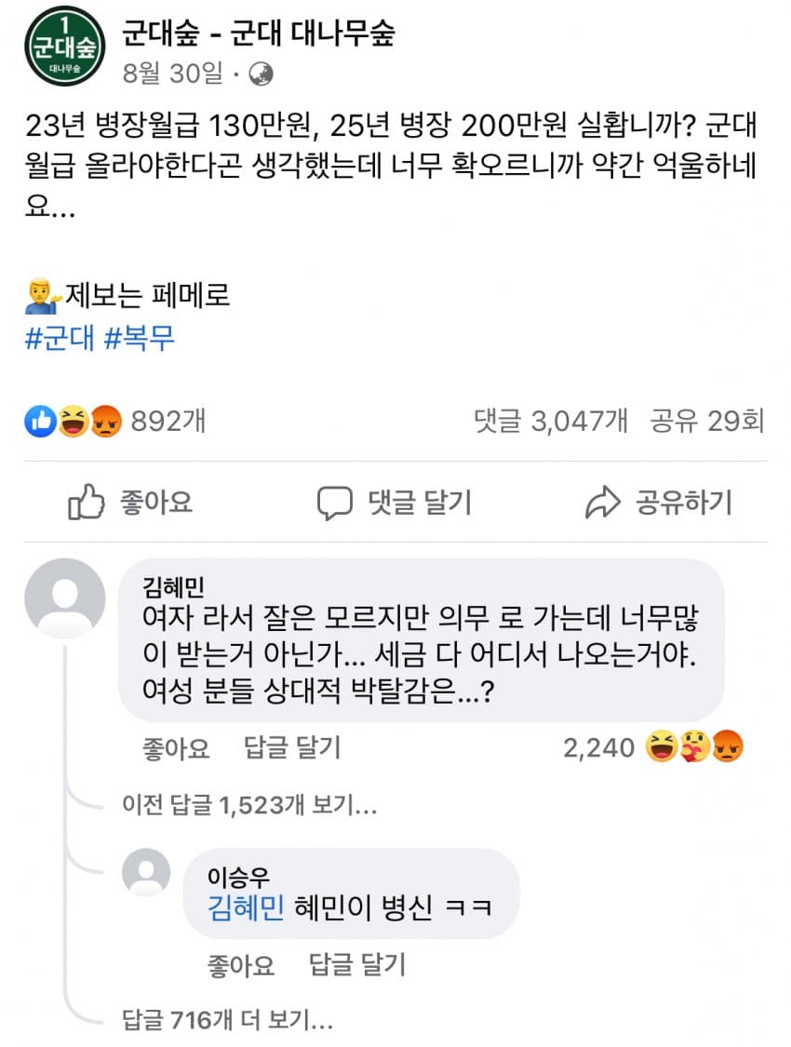This screenshot has width=791, height=1047.
Task: Expand 답글 716개 더 보기
Action: click(228, 1020)
